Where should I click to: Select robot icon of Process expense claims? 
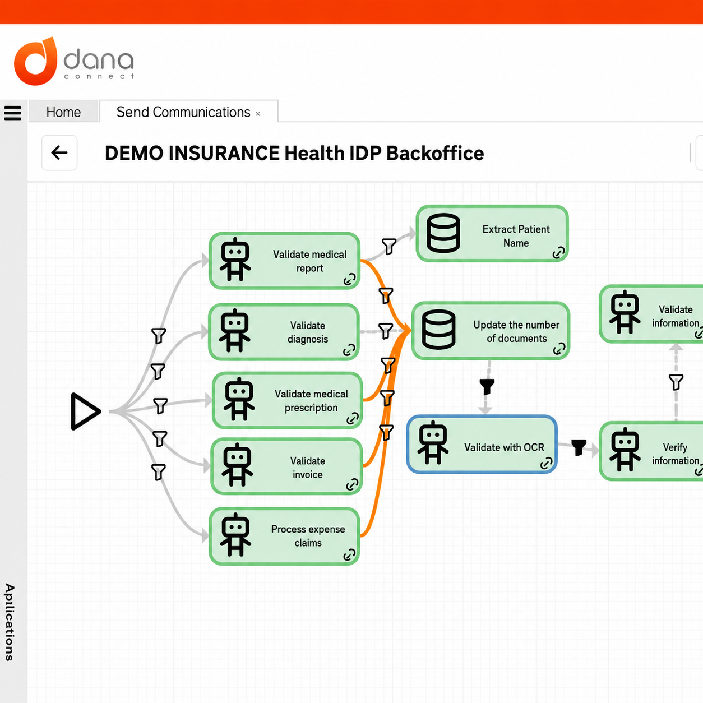(x=235, y=534)
